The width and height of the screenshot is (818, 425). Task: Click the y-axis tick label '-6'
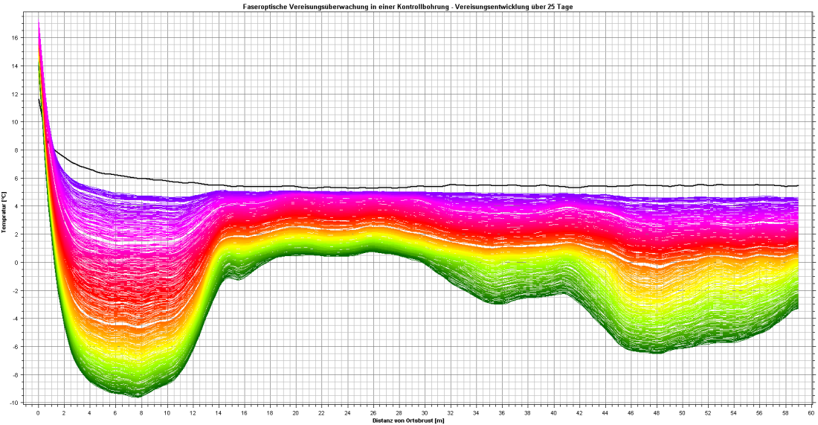tap(16, 347)
